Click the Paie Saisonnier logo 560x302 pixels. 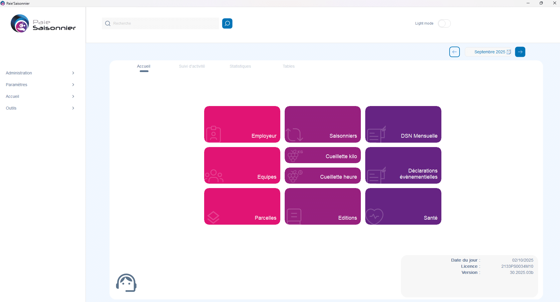coord(43,24)
